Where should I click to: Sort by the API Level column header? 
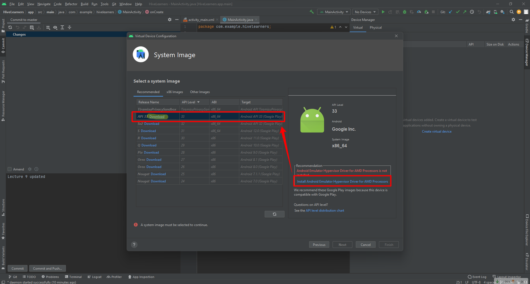click(194, 102)
